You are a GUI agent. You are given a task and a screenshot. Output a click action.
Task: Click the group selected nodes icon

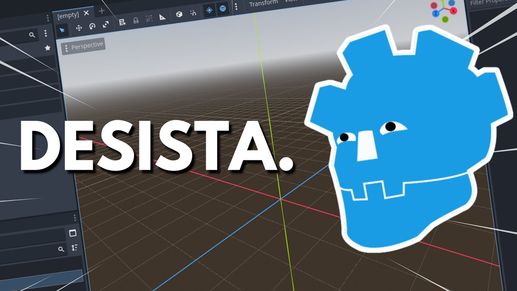coord(149,18)
